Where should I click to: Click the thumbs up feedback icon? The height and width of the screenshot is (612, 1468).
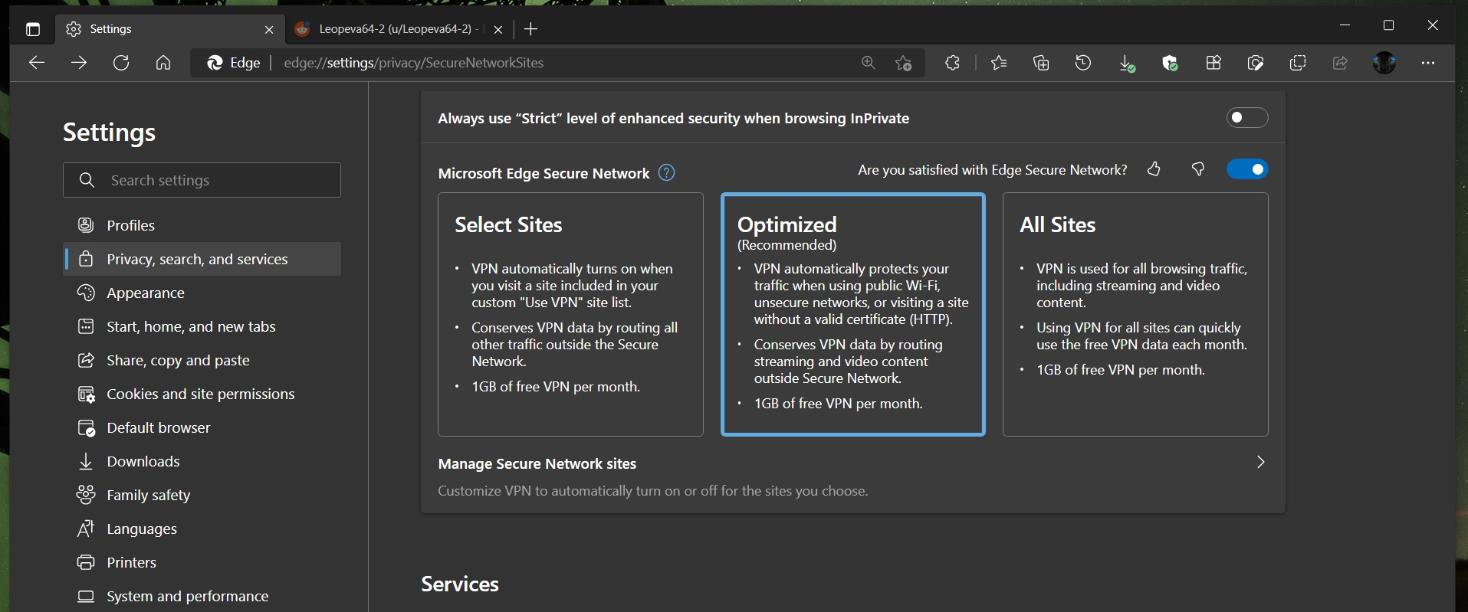(1154, 169)
